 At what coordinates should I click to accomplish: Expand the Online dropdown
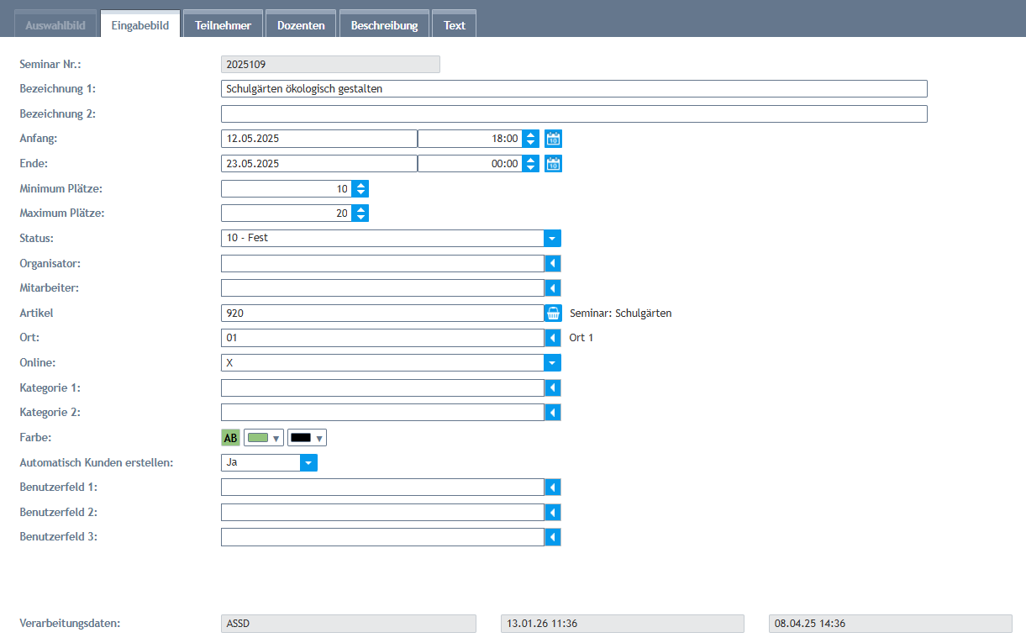553,363
